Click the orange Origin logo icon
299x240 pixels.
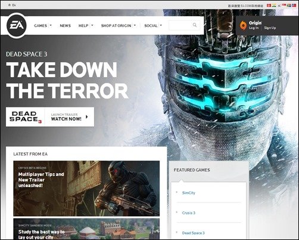coord(243,26)
